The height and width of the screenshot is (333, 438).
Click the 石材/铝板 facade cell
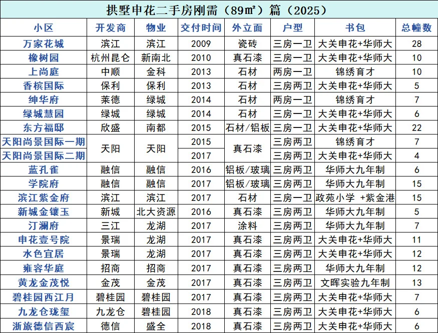click(x=247, y=127)
